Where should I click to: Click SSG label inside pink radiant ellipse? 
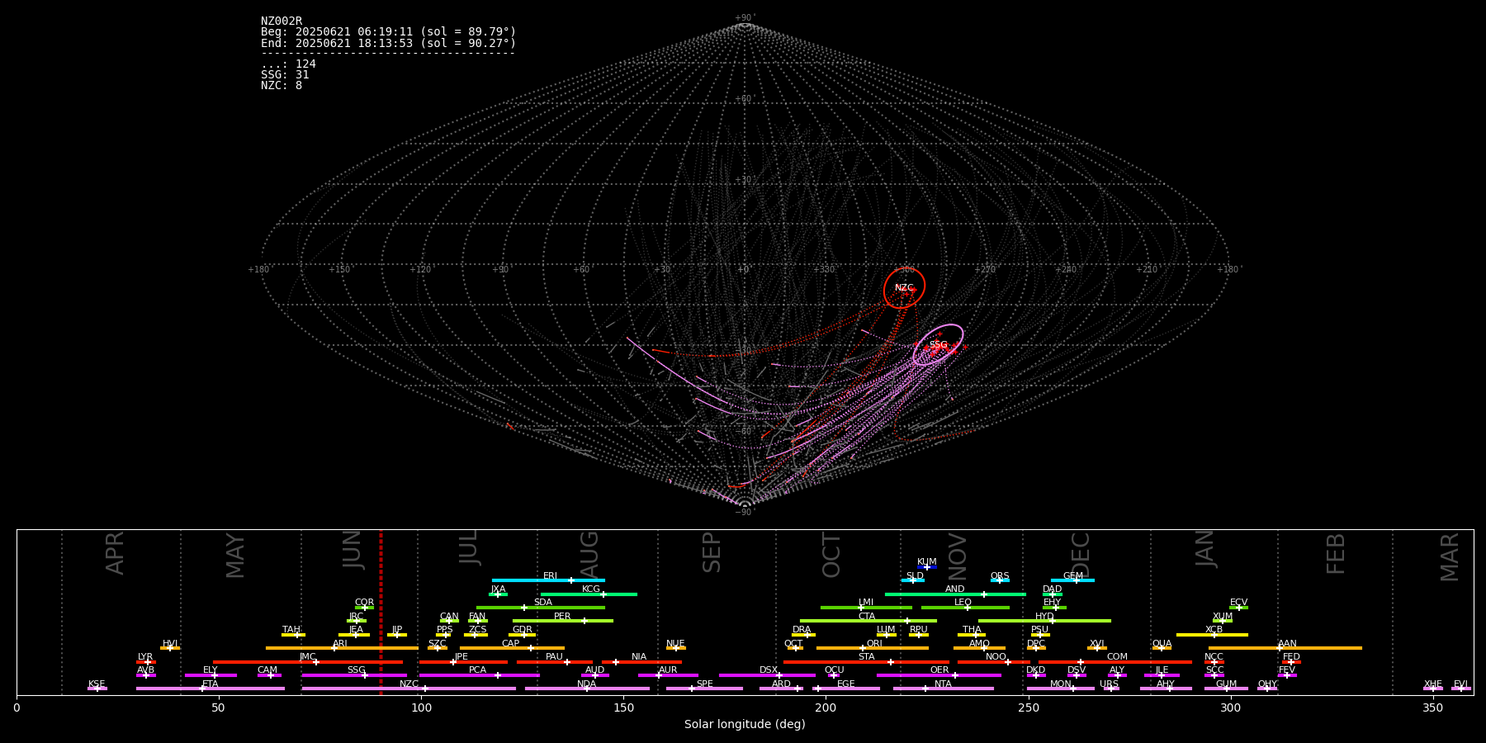click(x=939, y=345)
